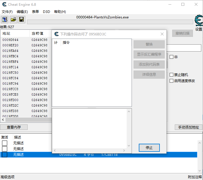Click the cheat table scrollbar down arrow

click(200, 171)
